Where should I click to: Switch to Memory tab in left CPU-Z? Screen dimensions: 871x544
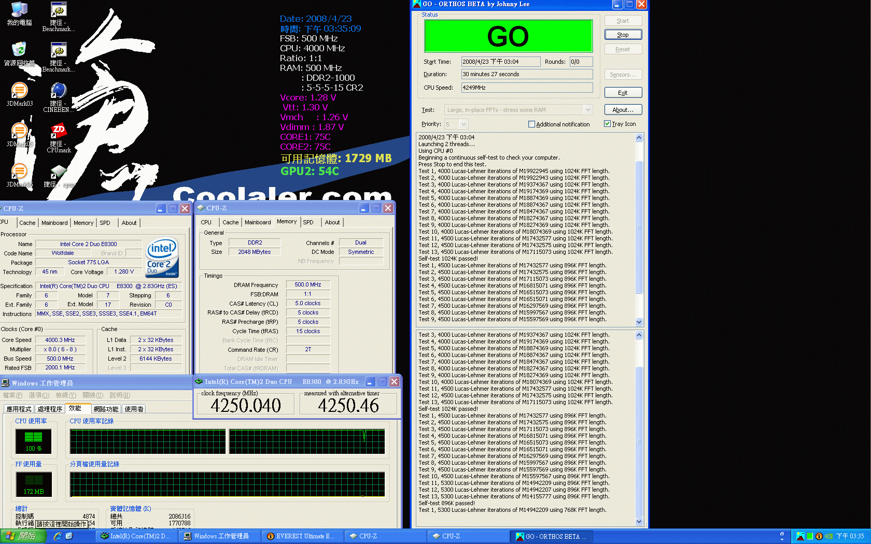pos(83,223)
